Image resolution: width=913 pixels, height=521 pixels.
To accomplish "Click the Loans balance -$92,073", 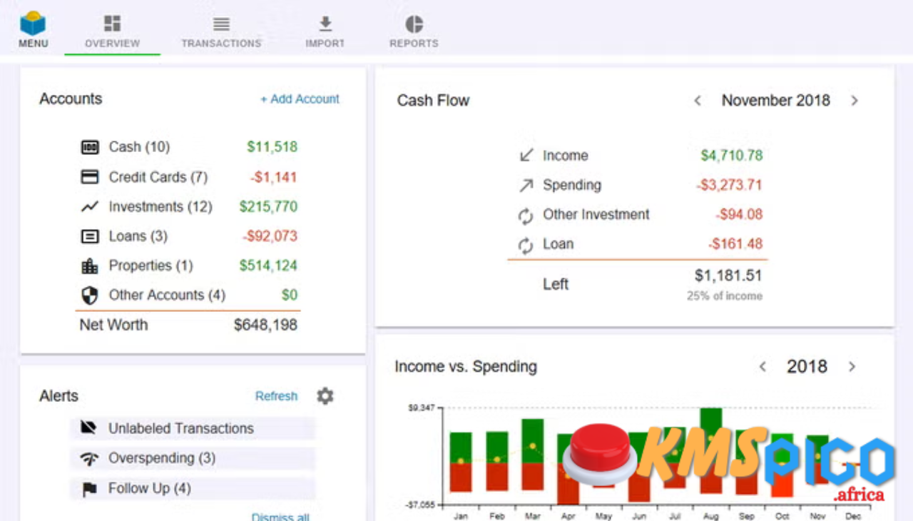I will click(x=270, y=236).
